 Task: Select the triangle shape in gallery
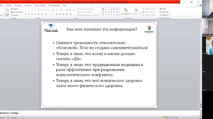coord(103,12)
